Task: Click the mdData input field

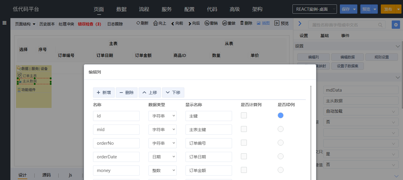Action: pyautogui.click(x=361, y=90)
